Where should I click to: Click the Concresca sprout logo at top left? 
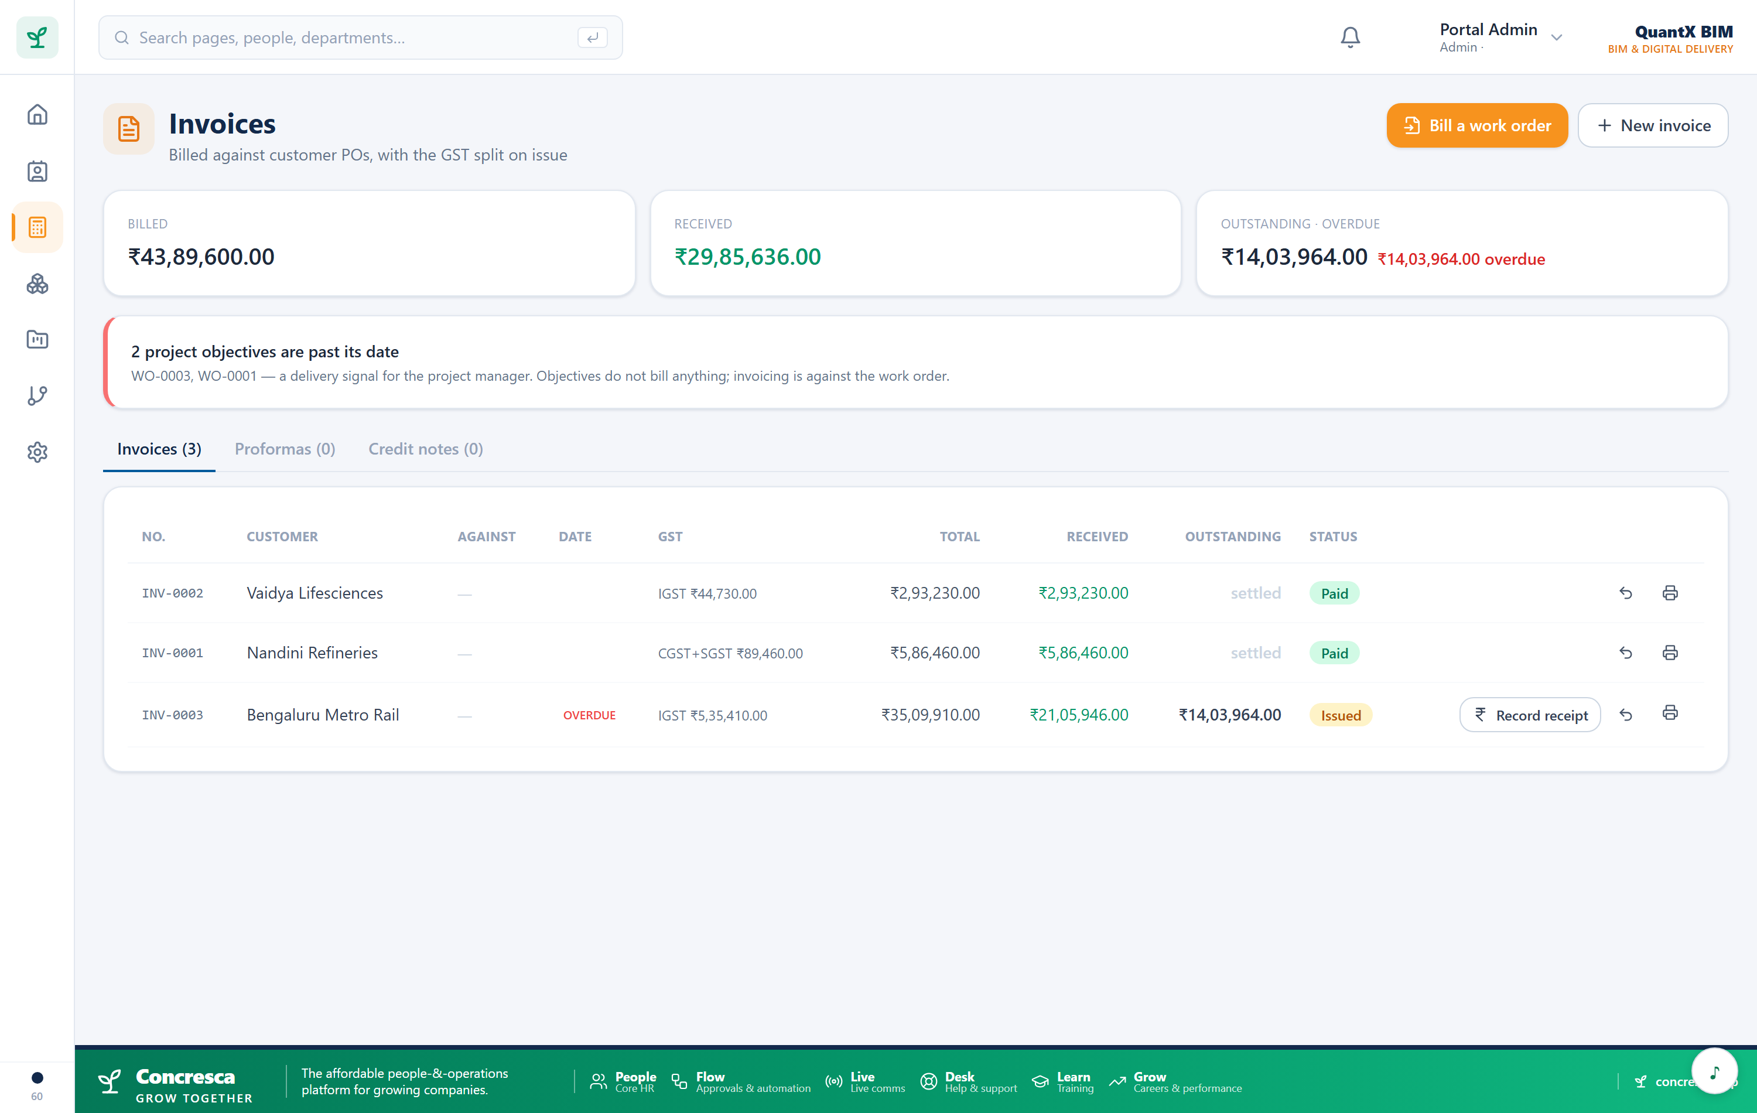tap(37, 37)
